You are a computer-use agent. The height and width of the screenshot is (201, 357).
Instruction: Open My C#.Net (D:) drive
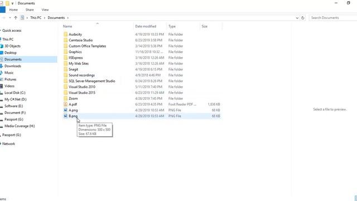tap(16, 99)
